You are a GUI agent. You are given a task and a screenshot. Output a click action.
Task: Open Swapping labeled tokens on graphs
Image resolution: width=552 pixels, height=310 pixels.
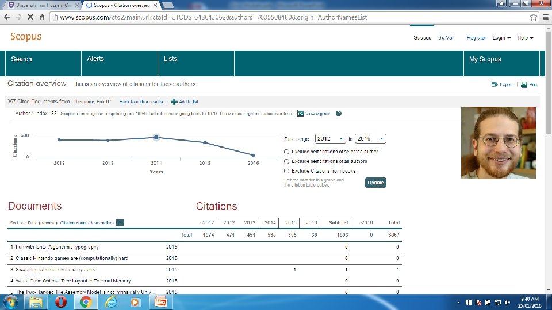(55, 270)
